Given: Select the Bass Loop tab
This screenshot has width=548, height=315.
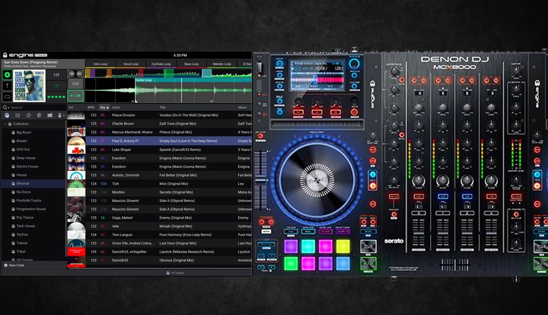Looking at the screenshot, I should pos(192,64).
